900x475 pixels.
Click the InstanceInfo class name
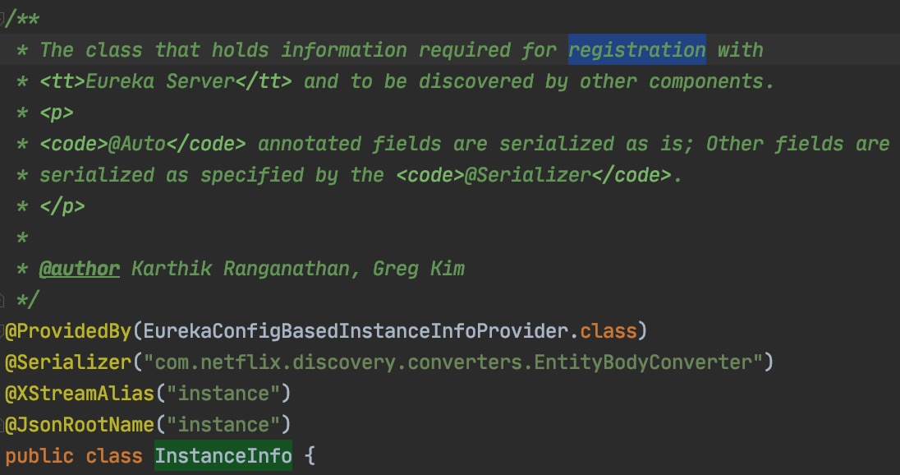[223, 456]
